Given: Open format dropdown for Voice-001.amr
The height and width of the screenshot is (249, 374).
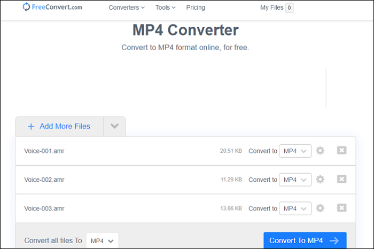Looking at the screenshot, I should (x=295, y=151).
